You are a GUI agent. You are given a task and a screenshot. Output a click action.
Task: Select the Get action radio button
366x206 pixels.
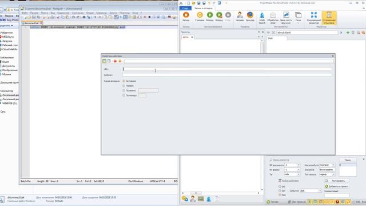click(280, 191)
